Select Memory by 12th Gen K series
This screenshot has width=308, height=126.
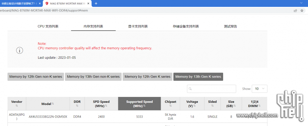click(147, 77)
